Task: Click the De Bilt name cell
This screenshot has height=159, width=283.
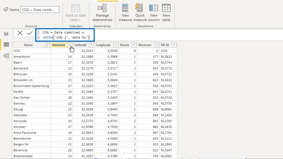Action: 31,92
